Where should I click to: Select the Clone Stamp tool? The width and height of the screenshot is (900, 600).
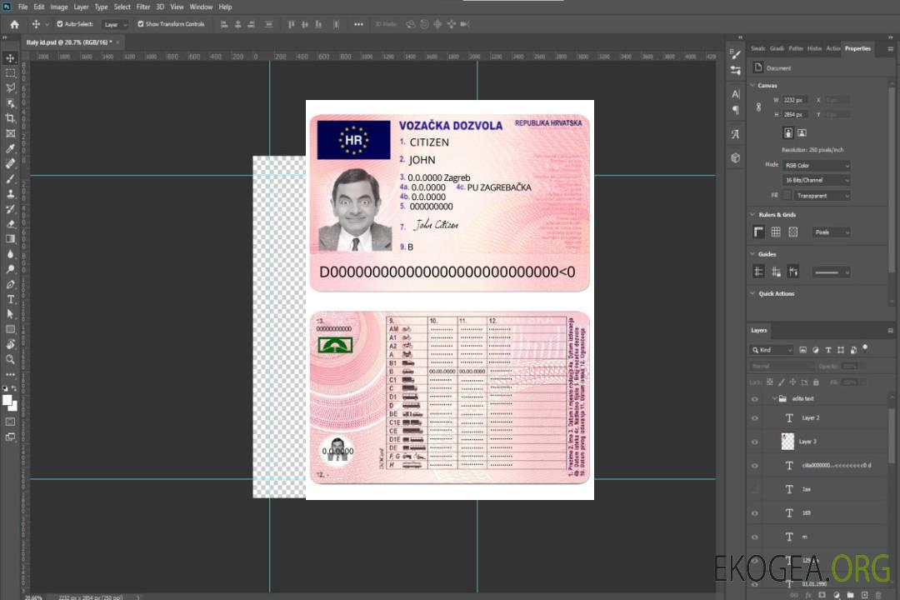pyautogui.click(x=10, y=193)
